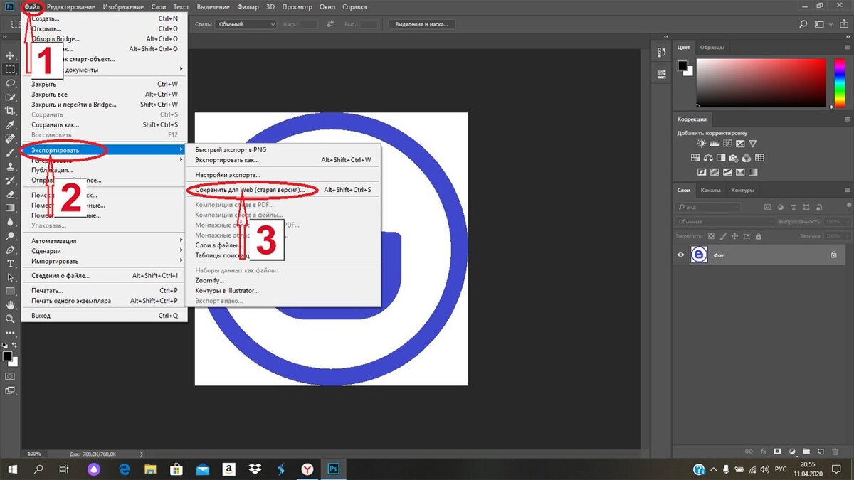Screen dimensions: 854x480
Task: Select the Horizontal Type tool
Action: pyautogui.click(x=10, y=264)
